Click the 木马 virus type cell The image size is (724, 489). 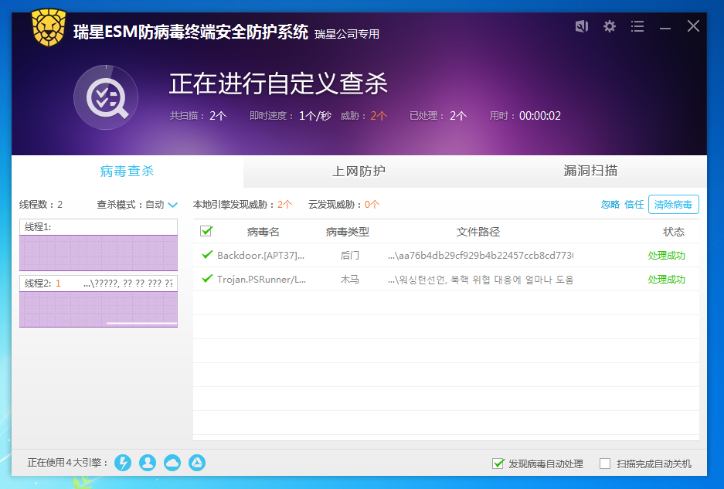tap(349, 280)
